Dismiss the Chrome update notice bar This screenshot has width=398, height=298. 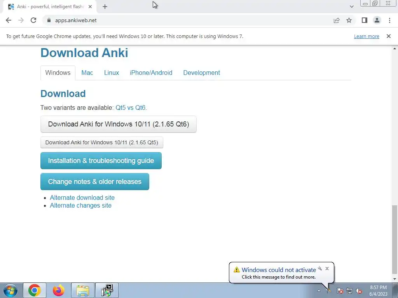click(x=389, y=36)
